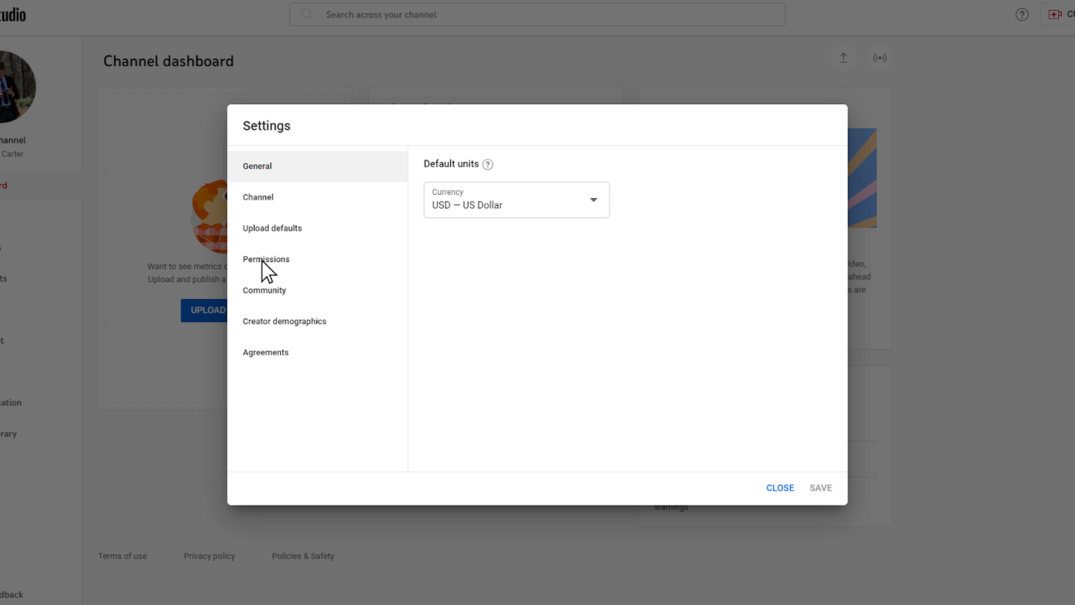The image size is (1075, 605).
Task: View the Privacy policy page
Action: (209, 556)
